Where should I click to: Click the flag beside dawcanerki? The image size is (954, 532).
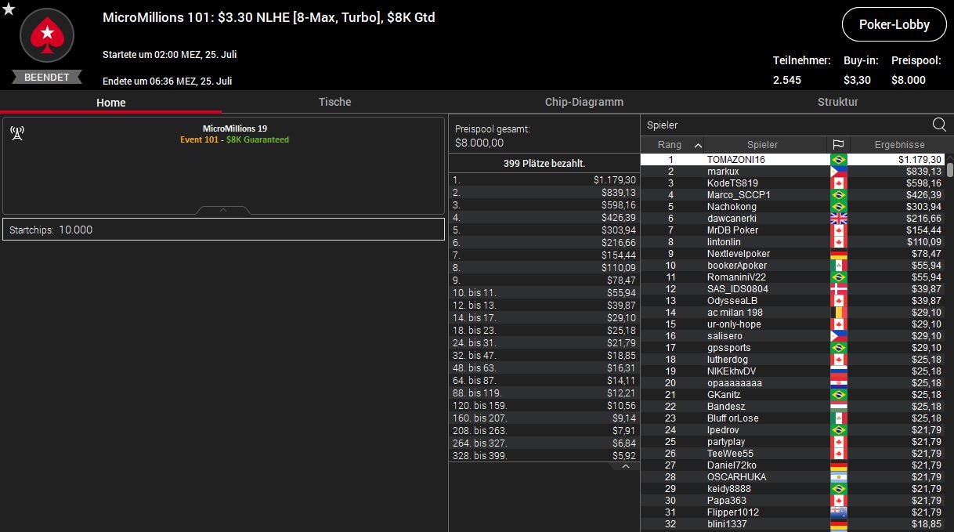838,219
